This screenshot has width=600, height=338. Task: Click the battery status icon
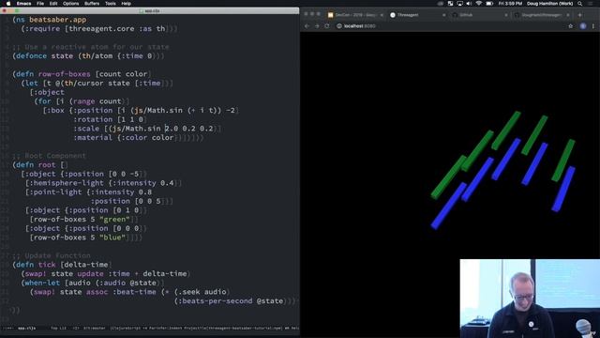coord(489,4)
